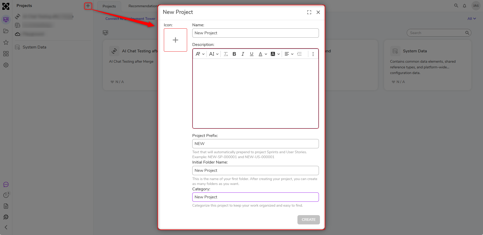This screenshot has height=235, width=483.
Task: Open the chat bubble icon in left rail
Action: pyautogui.click(x=6, y=184)
